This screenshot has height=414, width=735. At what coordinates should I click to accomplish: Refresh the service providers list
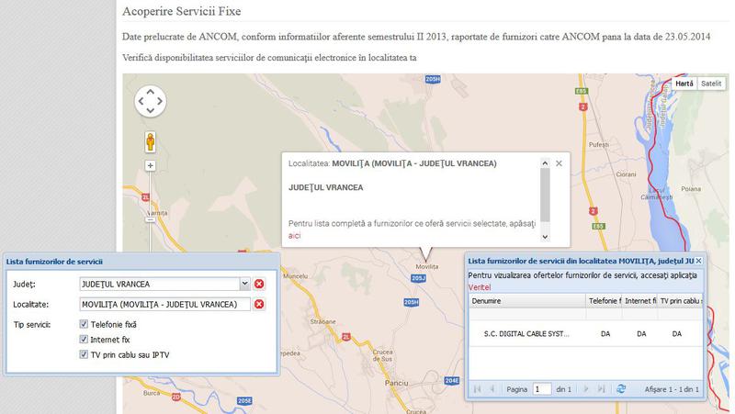pos(621,389)
